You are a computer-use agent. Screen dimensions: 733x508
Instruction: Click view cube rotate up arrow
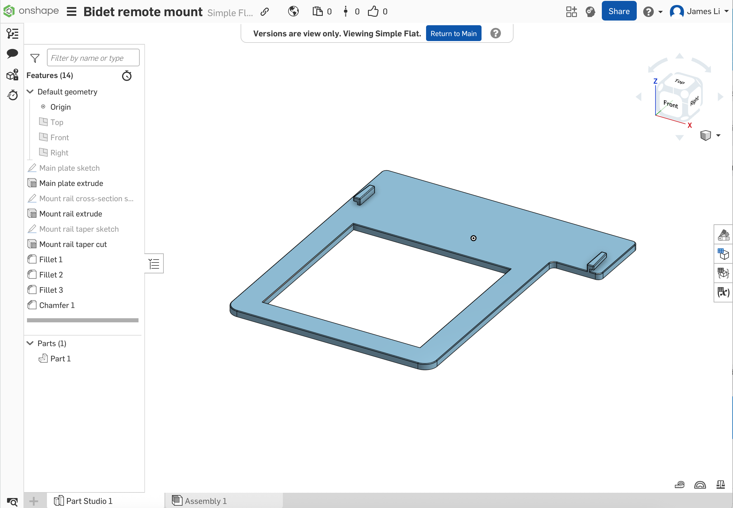680,56
